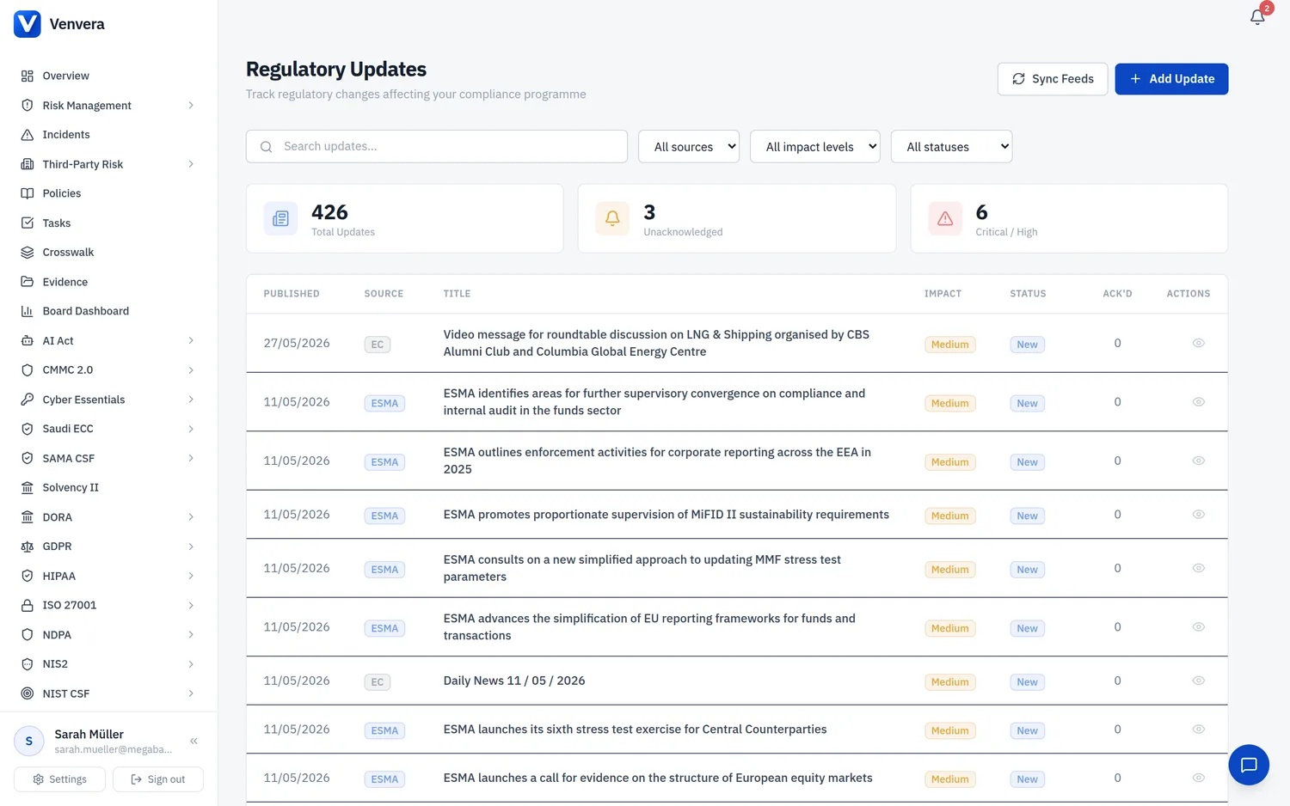Click Sarah Müller's avatar
Image resolution: width=1290 pixels, height=806 pixels.
tap(29, 741)
